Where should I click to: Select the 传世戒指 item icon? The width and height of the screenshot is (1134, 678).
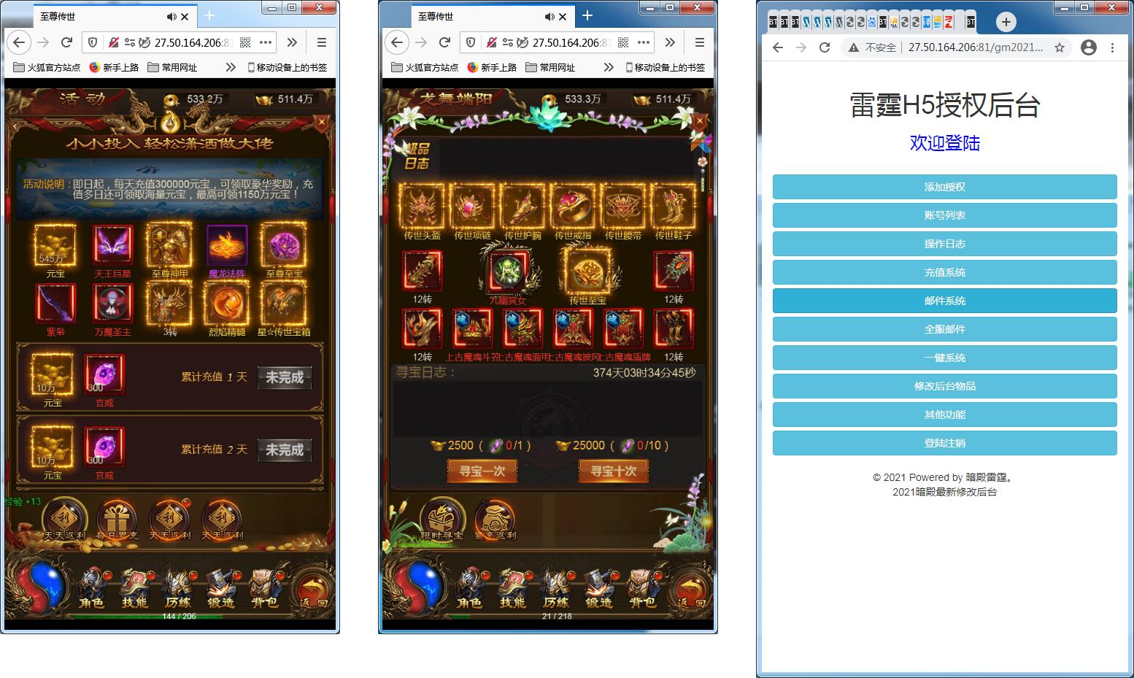(x=573, y=207)
